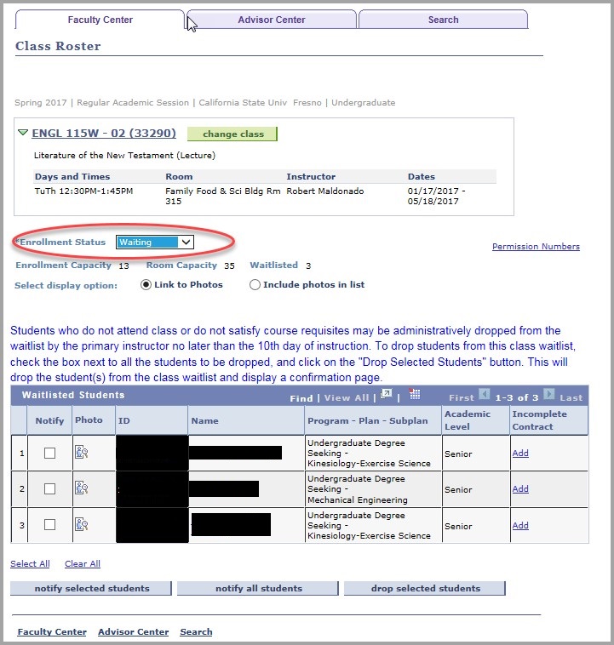Viewport: 614px width, 645px height.
Task: Open the Faculty Center footer link
Action: pyautogui.click(x=52, y=632)
